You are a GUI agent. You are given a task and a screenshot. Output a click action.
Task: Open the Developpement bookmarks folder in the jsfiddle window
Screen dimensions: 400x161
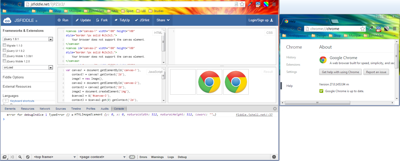pos(16,11)
